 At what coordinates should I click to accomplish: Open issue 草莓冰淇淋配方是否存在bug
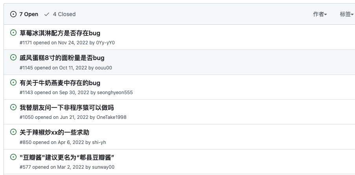coord(60,33)
